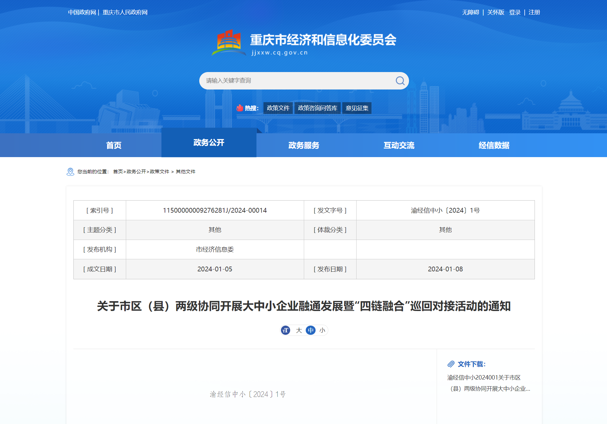Click the 政策咨询问答库 hot search tag
This screenshot has width=607, height=424.
point(317,108)
